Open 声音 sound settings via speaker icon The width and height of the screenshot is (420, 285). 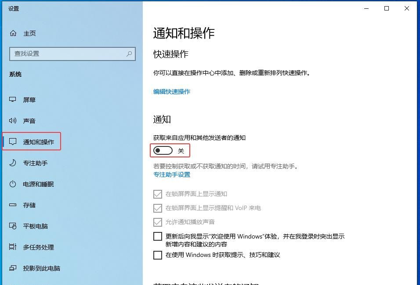12,121
